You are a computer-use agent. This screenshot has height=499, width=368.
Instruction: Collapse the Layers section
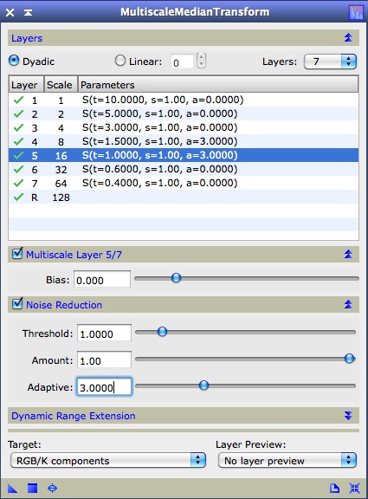[348, 38]
